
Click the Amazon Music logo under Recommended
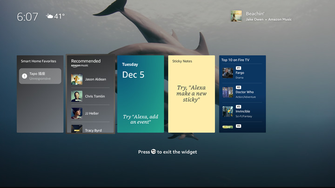point(80,65)
